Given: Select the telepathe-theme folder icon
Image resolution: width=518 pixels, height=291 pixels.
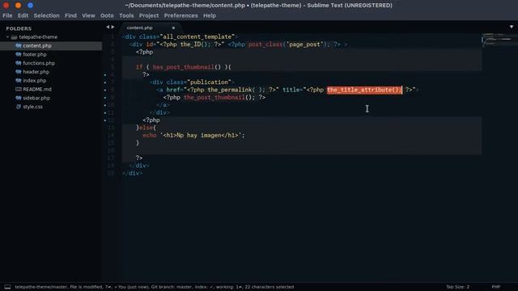Looking at the screenshot, I should tap(14, 37).
